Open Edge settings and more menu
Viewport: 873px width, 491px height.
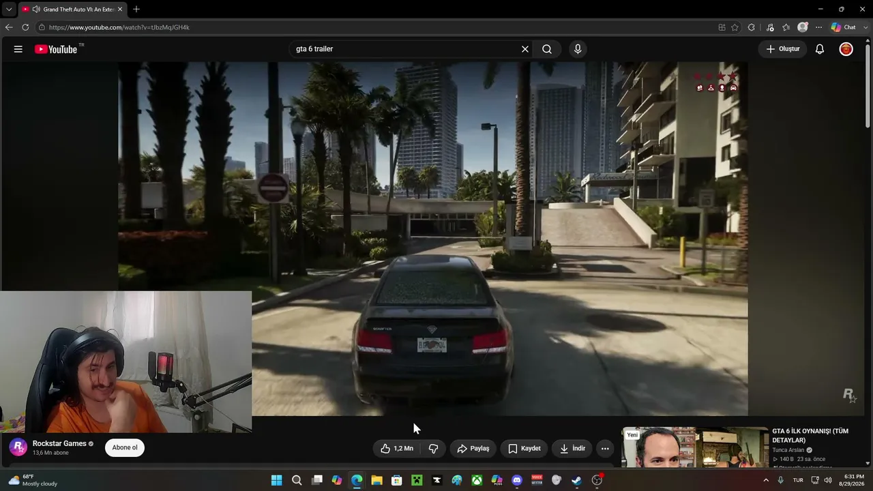point(818,27)
